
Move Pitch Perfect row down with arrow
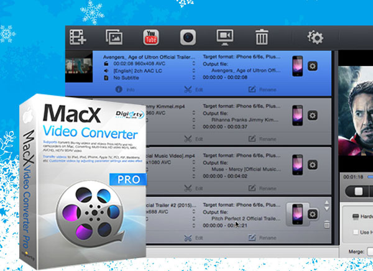(x=327, y=208)
